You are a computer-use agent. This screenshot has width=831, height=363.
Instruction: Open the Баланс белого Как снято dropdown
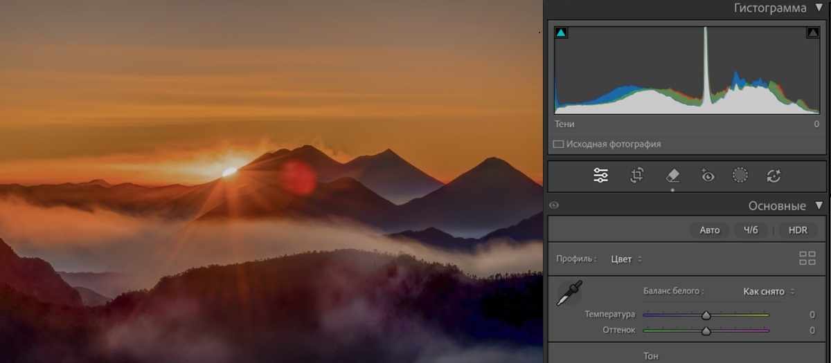pos(769,292)
